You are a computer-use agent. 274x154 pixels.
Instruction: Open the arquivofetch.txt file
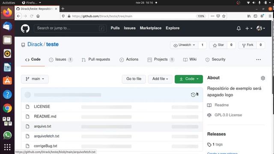47,136
